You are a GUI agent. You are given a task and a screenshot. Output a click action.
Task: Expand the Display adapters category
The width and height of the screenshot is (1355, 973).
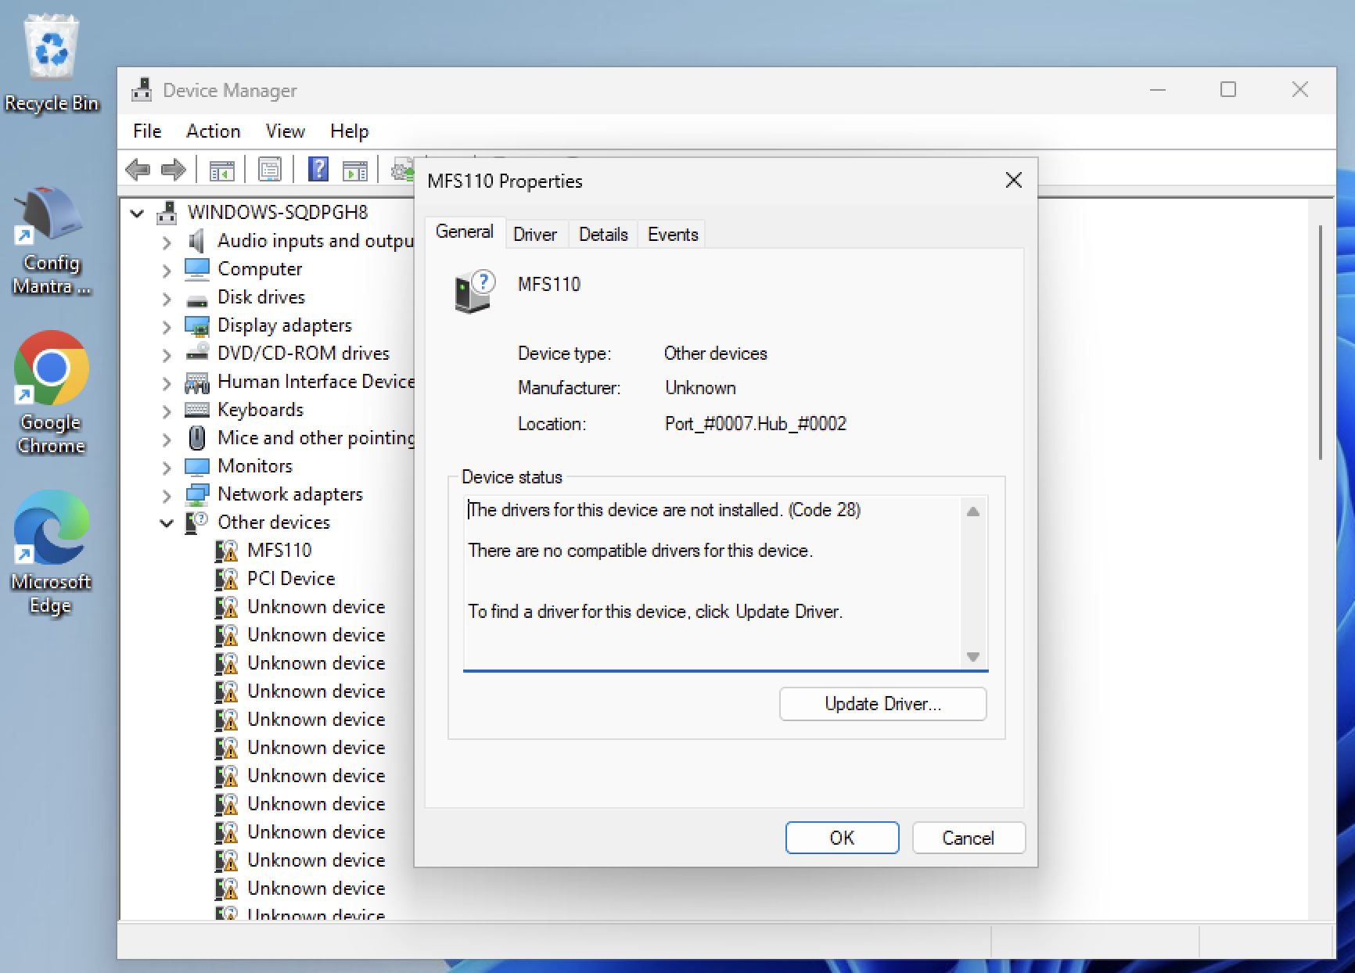point(167,327)
